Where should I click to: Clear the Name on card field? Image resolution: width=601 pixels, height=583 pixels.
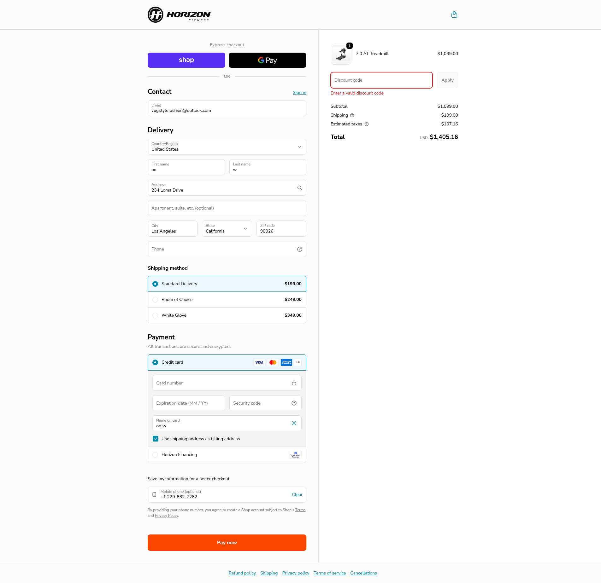click(x=294, y=423)
